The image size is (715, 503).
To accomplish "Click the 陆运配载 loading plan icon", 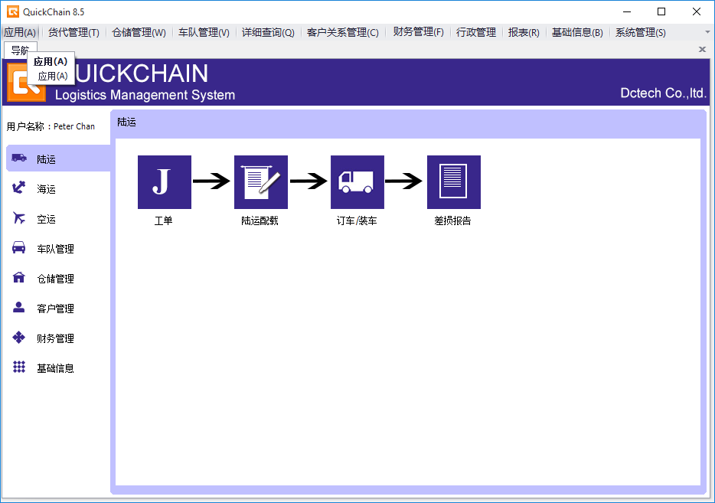I will (x=260, y=182).
